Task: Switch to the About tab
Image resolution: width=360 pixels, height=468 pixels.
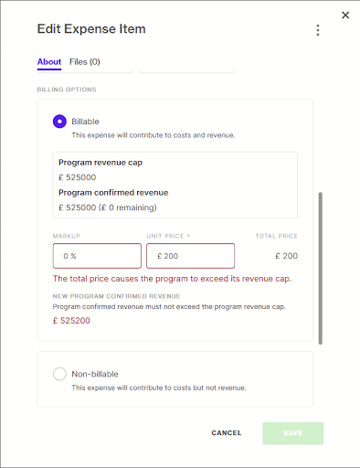Action: [49, 62]
